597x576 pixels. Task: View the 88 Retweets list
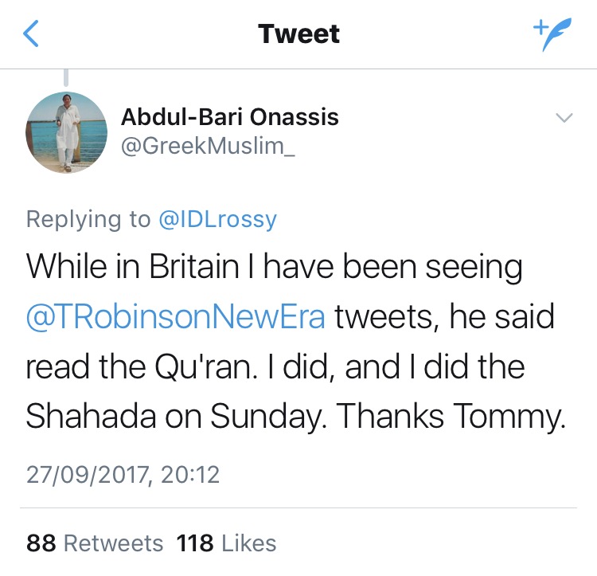pyautogui.click(x=95, y=543)
